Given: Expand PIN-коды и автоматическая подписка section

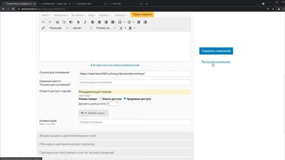Looking at the screenshot, I should (x=115, y=144).
